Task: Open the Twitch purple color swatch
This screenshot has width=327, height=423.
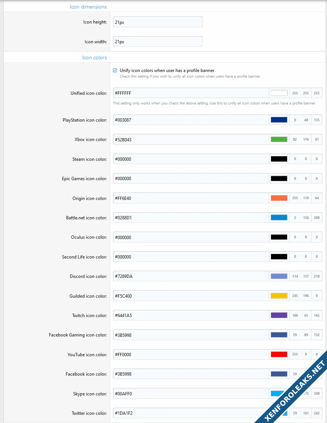Action: 279,316
